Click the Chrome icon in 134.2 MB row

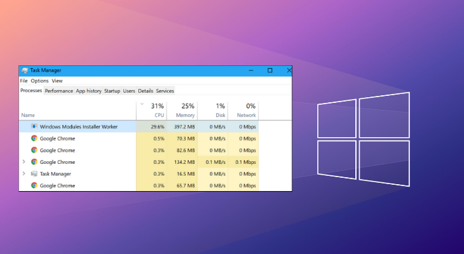pos(34,162)
